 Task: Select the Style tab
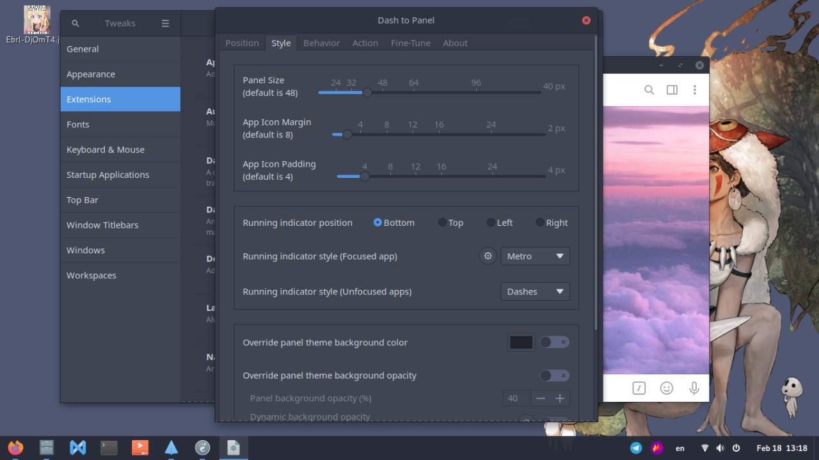281,43
